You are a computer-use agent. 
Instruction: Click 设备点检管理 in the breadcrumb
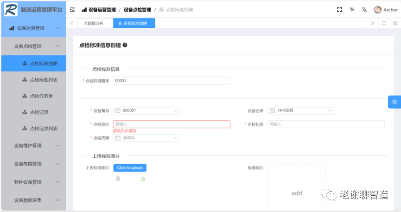(137, 10)
